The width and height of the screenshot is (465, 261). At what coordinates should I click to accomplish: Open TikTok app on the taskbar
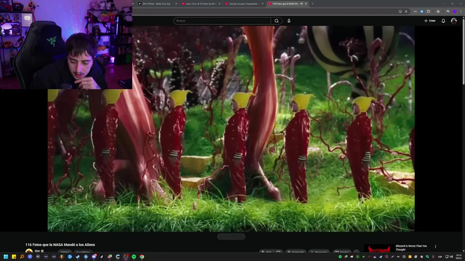pyautogui.click(x=102, y=257)
